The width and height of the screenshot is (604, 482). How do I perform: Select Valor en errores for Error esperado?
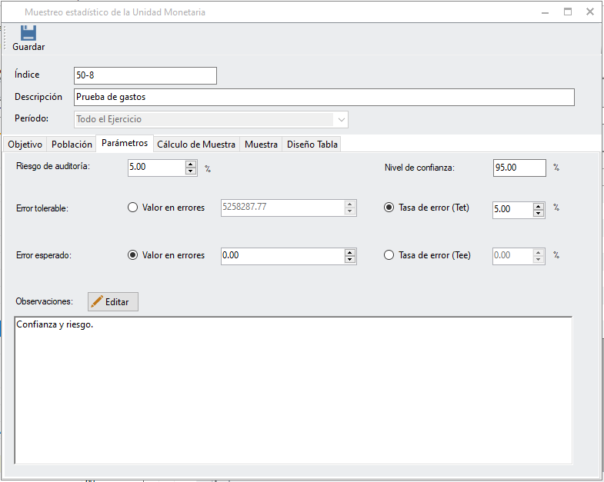tap(133, 255)
